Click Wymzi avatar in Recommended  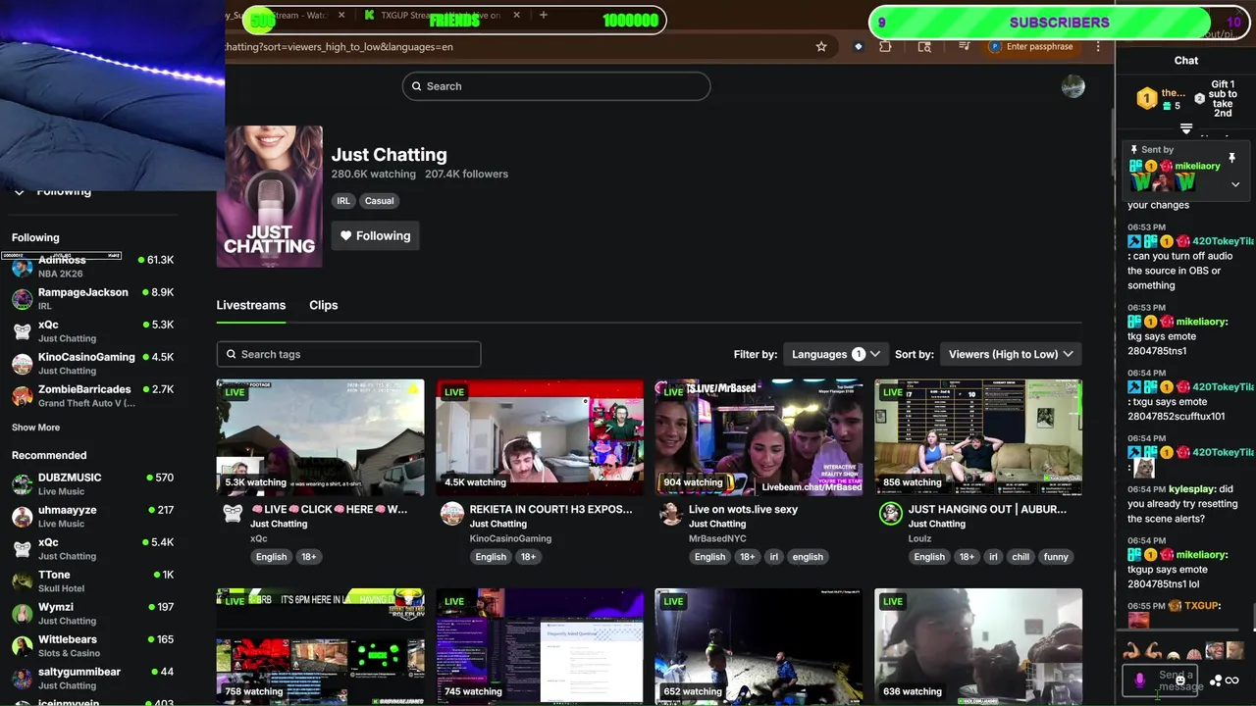click(22, 614)
